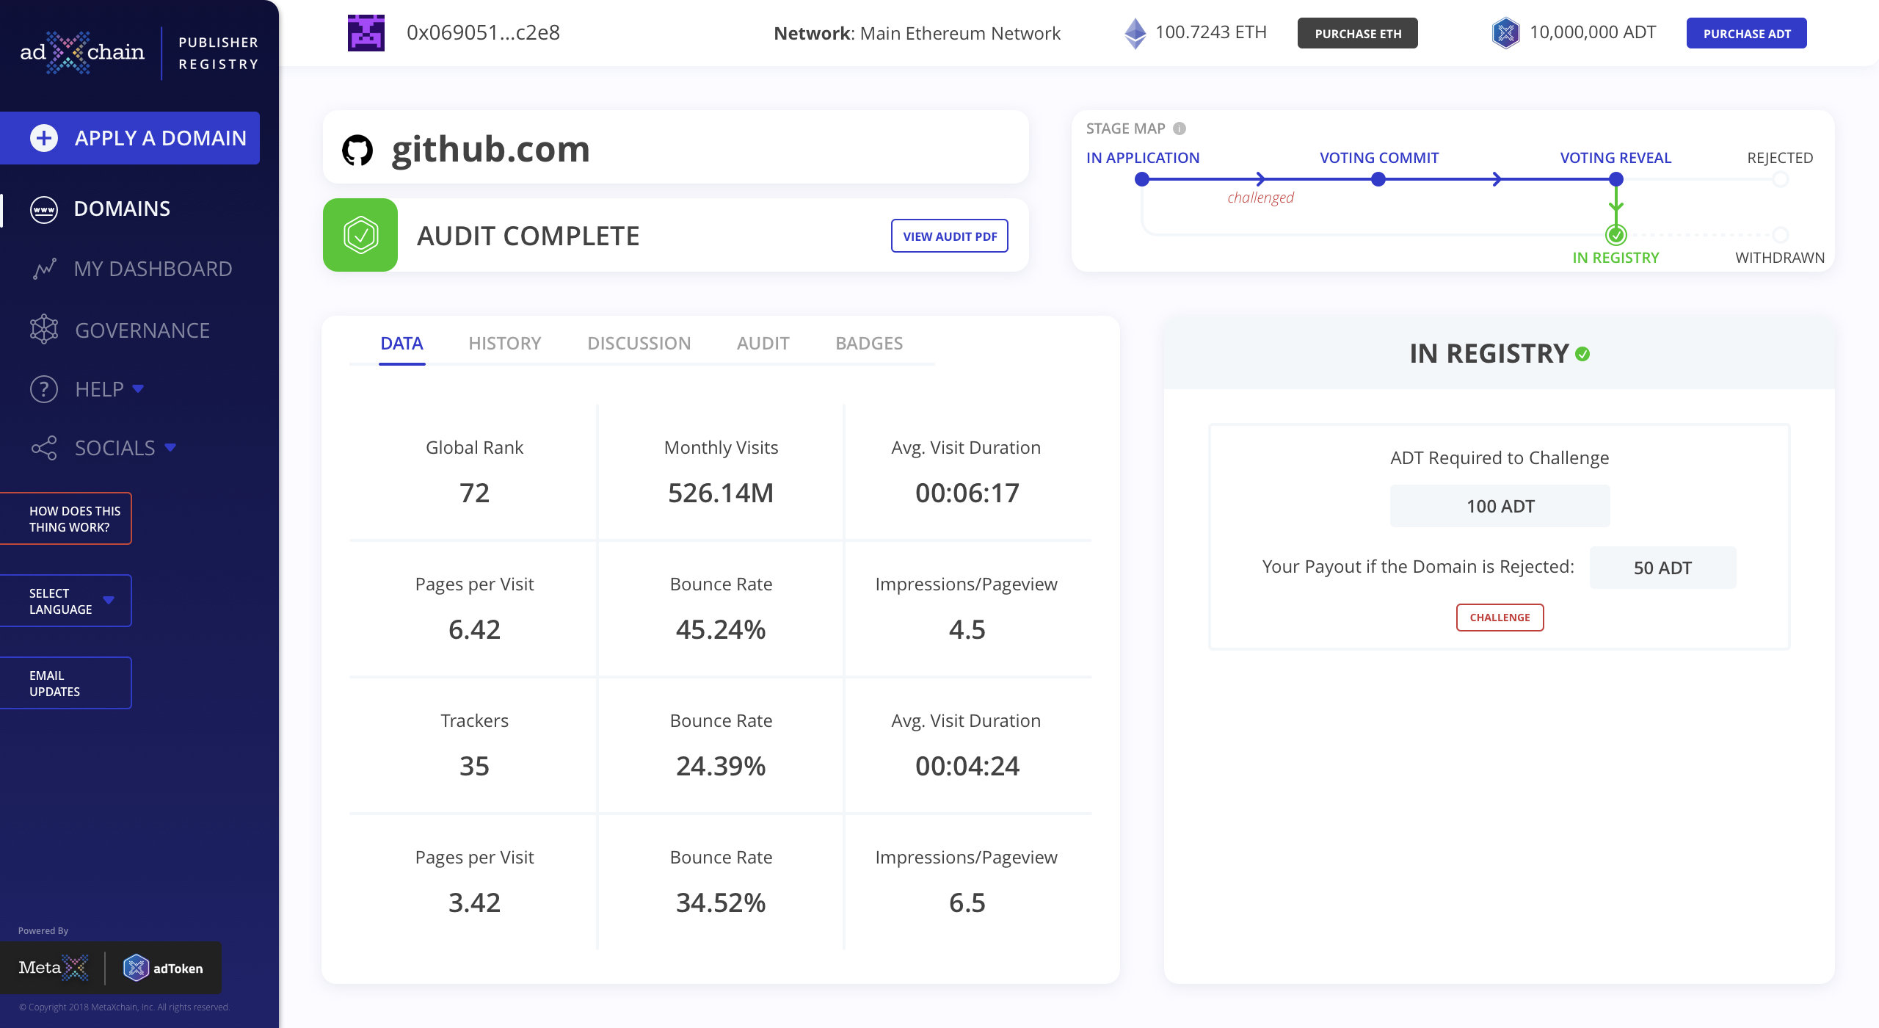Image resolution: width=1879 pixels, height=1028 pixels.
Task: Switch to the History tab
Action: coord(504,344)
